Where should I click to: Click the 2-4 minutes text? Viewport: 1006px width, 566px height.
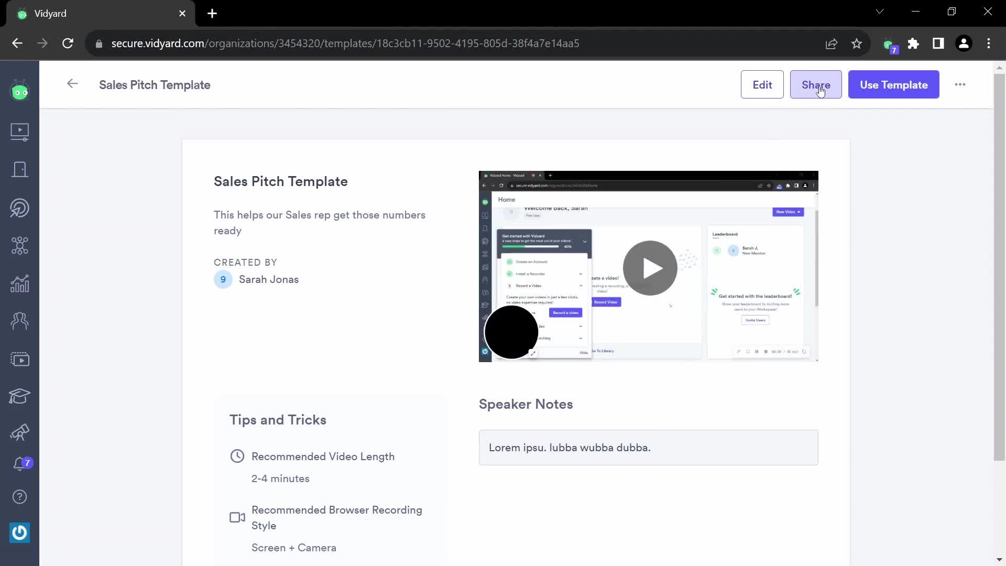pyautogui.click(x=280, y=478)
